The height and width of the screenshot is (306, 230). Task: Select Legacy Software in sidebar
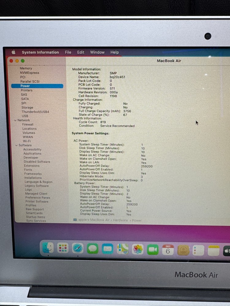coord(36,186)
